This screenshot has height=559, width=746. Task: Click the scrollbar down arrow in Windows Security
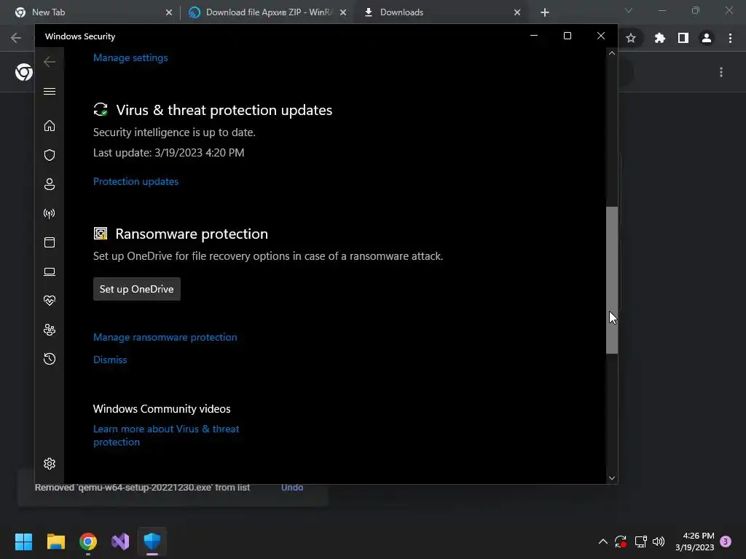[612, 478]
